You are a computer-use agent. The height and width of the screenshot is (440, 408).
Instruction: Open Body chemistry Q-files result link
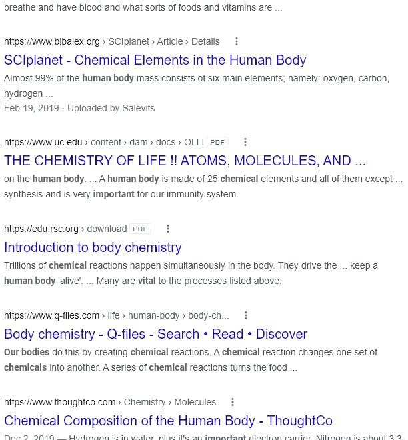point(156,334)
